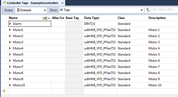Viewport: 178px width, 97px height.
Task: Toggle the Name column sort arrow
Action: pyautogui.click(x=49, y=18)
